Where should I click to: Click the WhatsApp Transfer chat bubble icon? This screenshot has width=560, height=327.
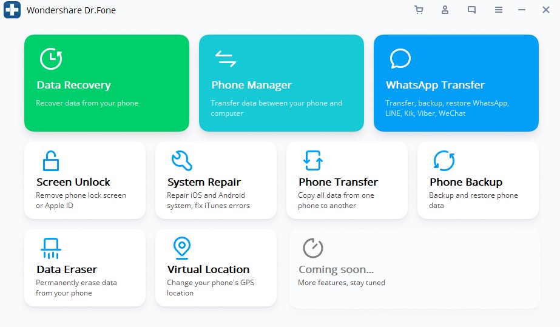pyautogui.click(x=400, y=59)
